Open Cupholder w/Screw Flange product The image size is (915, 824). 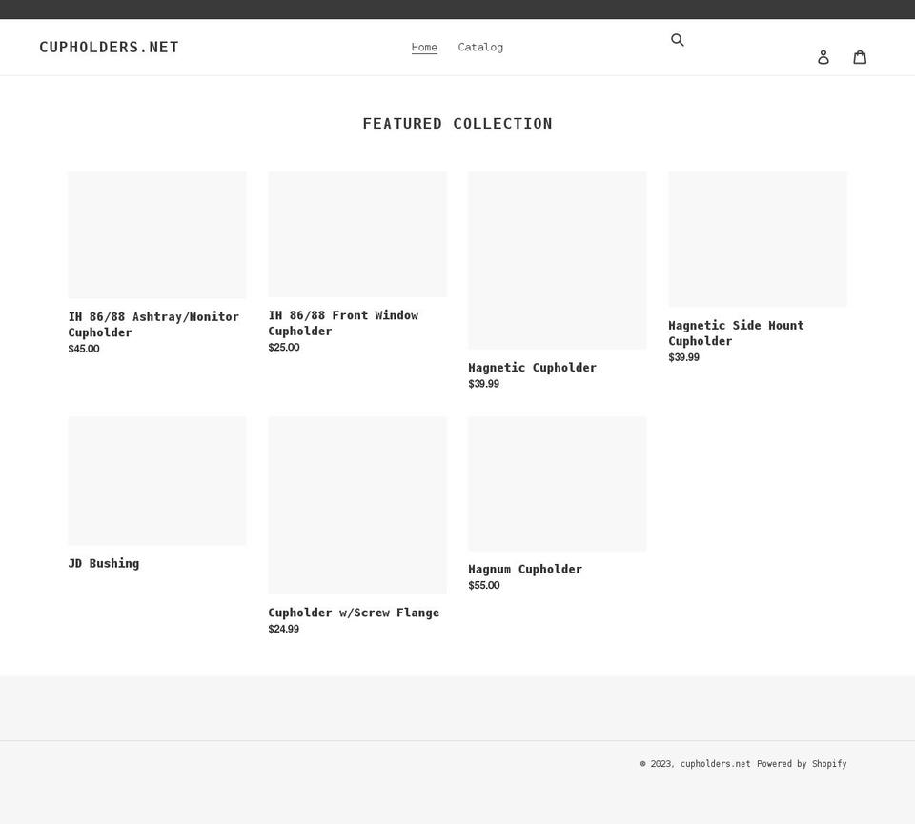pyautogui.click(x=354, y=613)
